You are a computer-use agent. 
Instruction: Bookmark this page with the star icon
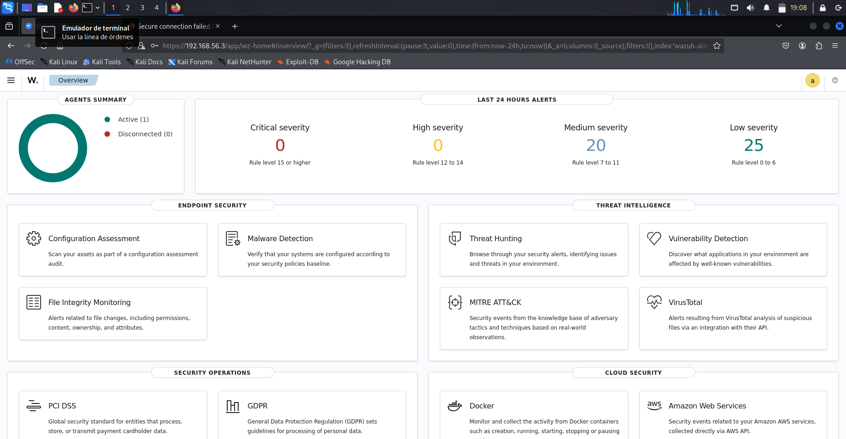717,46
